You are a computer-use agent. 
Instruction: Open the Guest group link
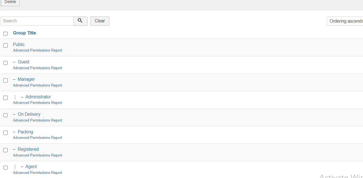24,62
